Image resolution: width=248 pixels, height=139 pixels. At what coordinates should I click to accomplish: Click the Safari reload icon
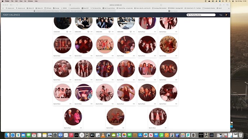(x=161, y=5)
